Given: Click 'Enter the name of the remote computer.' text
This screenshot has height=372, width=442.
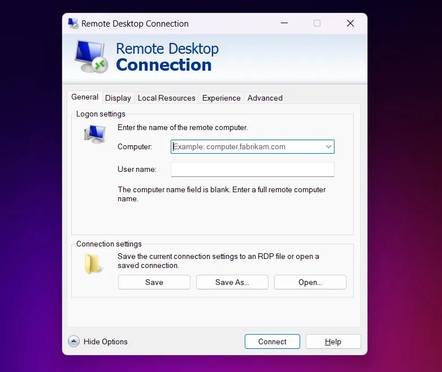Looking at the screenshot, I should (x=183, y=127).
